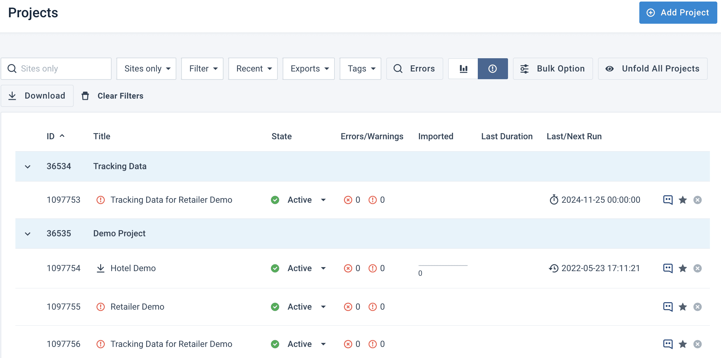Open Active state dropdown for Hotel Demo
The width and height of the screenshot is (721, 358).
point(323,268)
